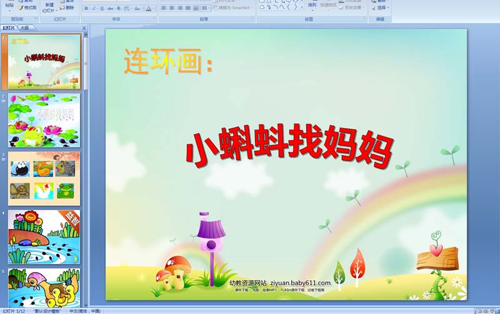Switch to Outline (大纲) pane tab
The width and height of the screenshot is (500, 314).
pos(25,28)
